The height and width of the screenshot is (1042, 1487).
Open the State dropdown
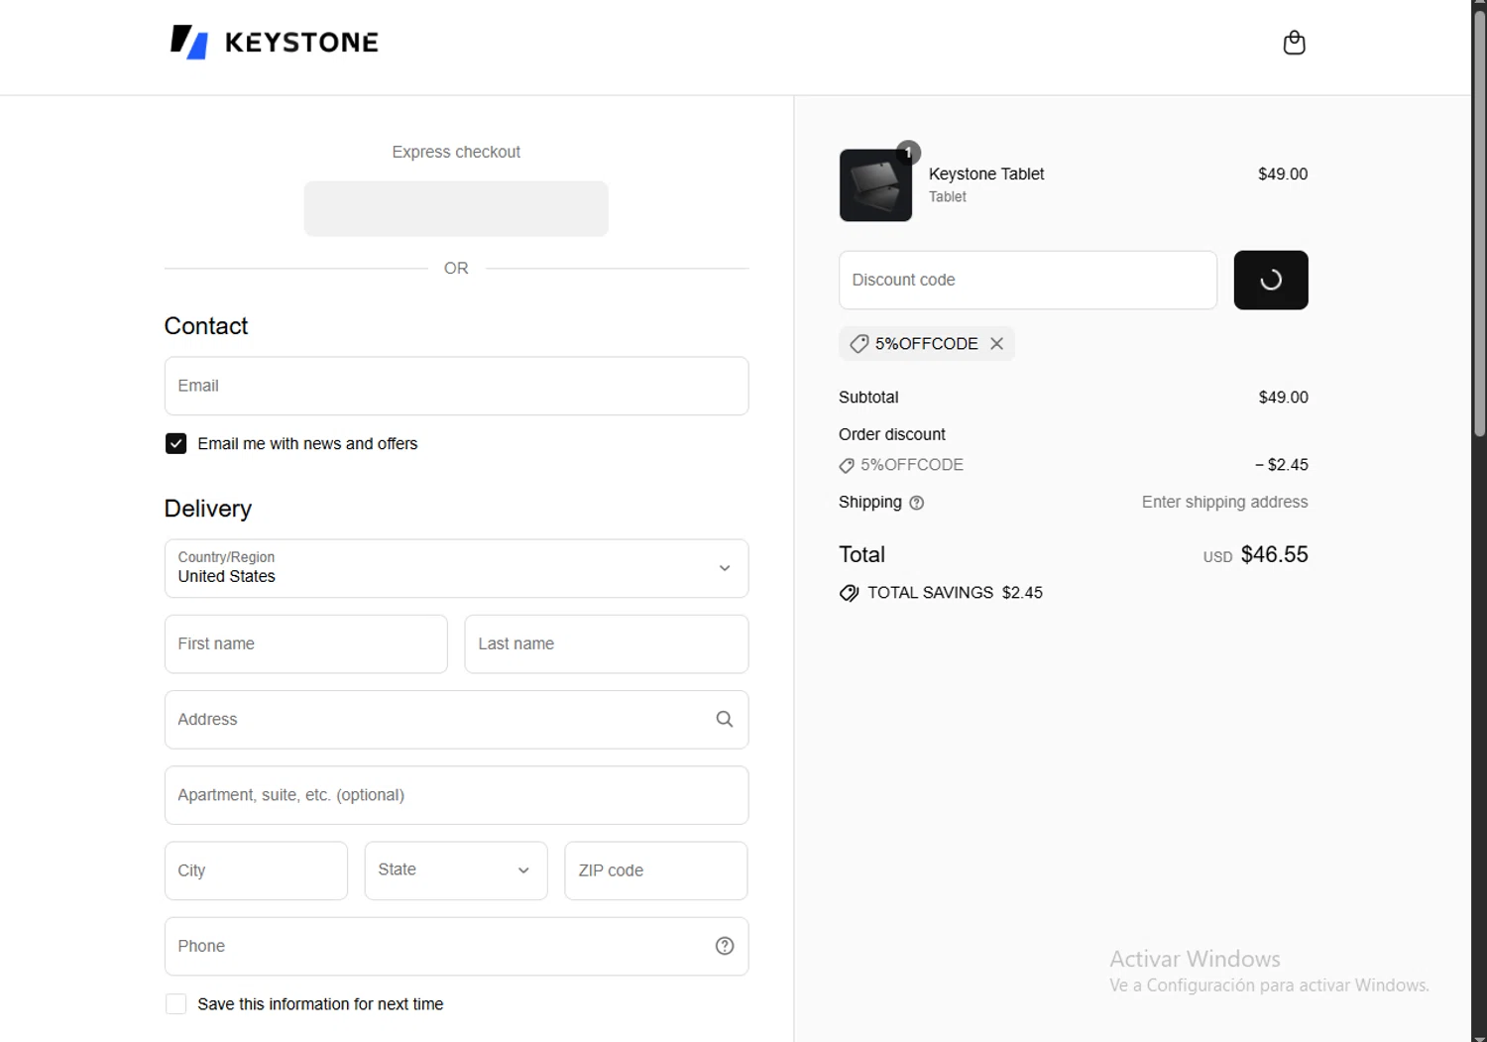pos(456,870)
